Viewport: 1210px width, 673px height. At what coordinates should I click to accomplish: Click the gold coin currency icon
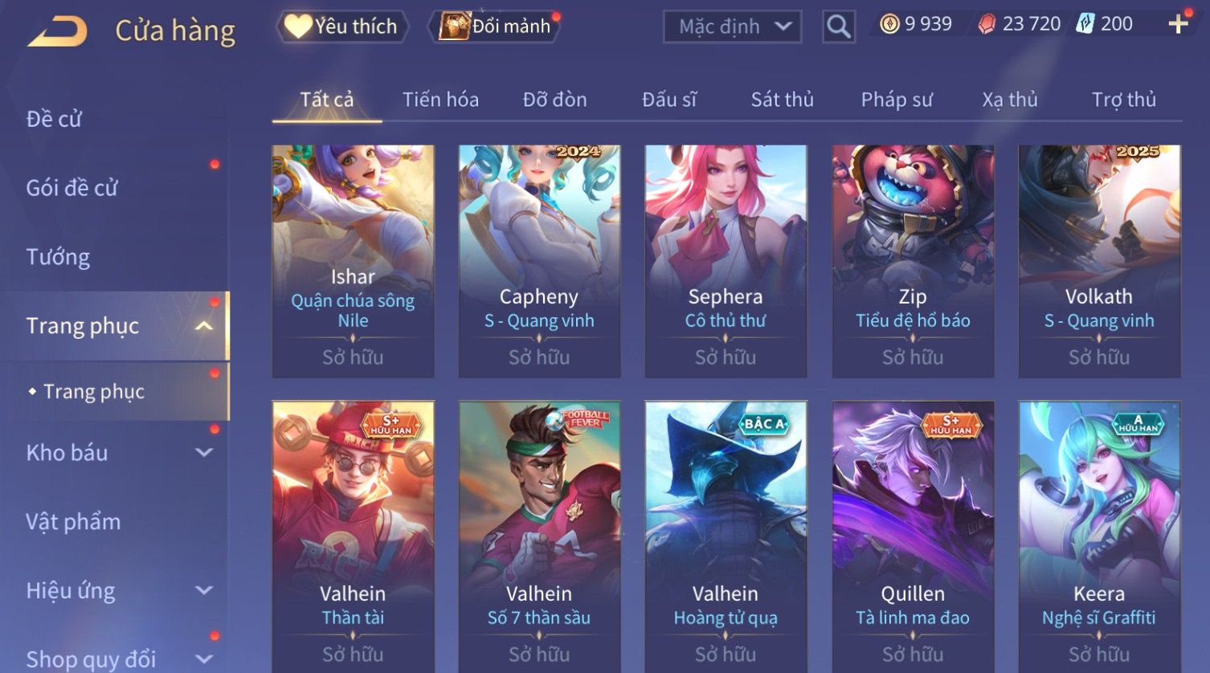(889, 24)
